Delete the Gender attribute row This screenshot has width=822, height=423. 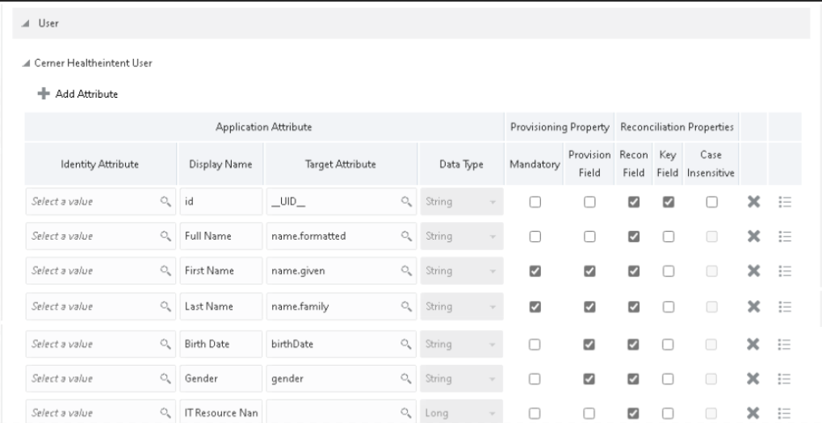[753, 379]
